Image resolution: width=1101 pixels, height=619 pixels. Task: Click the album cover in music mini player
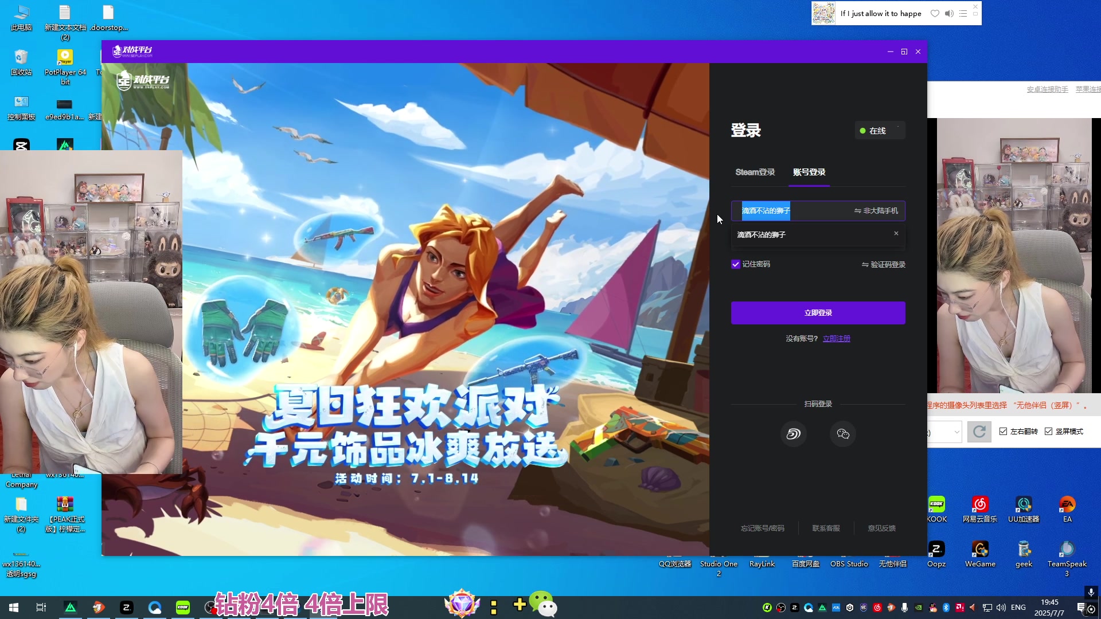click(x=824, y=13)
